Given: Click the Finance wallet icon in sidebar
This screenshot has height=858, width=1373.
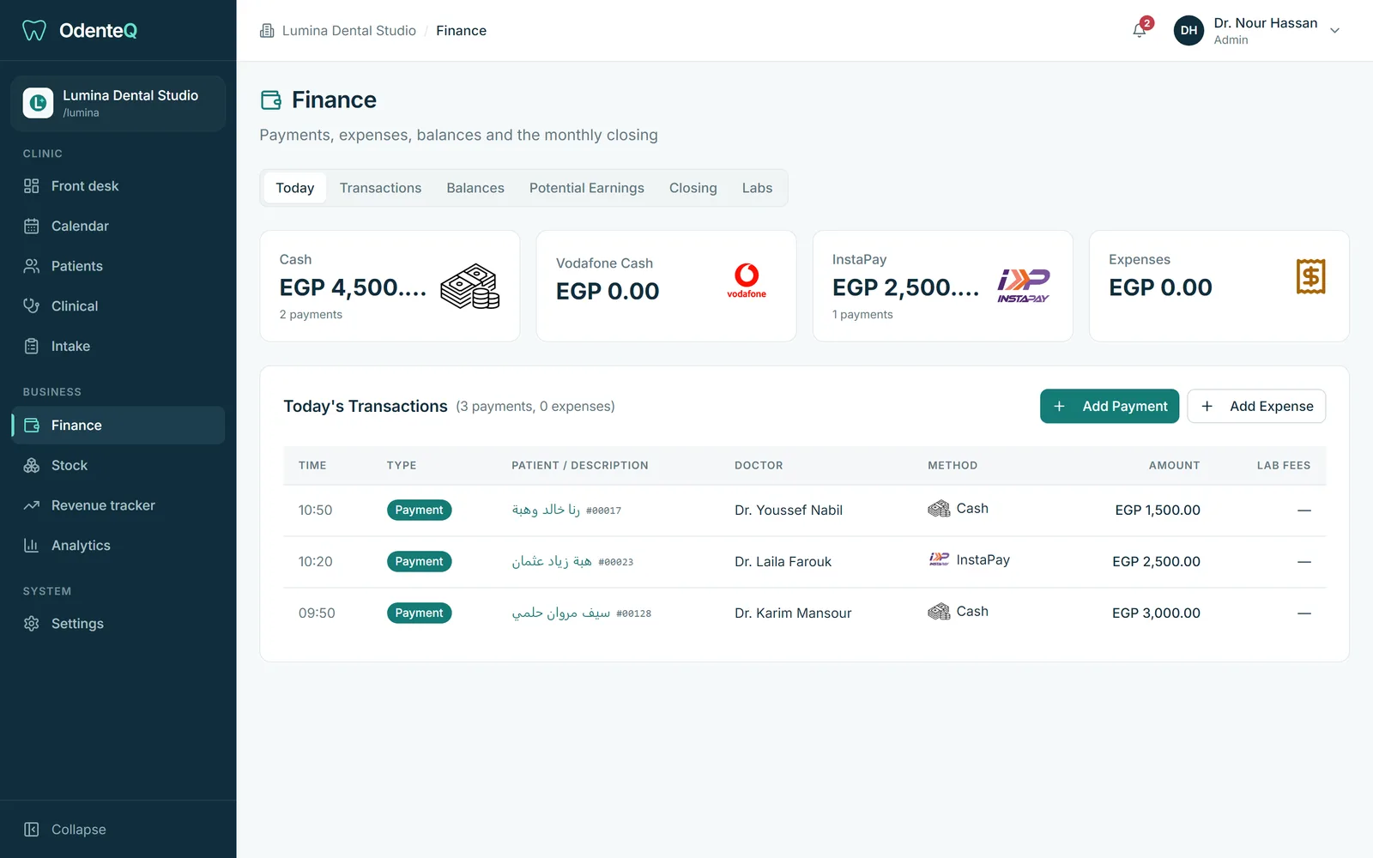Looking at the screenshot, I should coord(32,426).
